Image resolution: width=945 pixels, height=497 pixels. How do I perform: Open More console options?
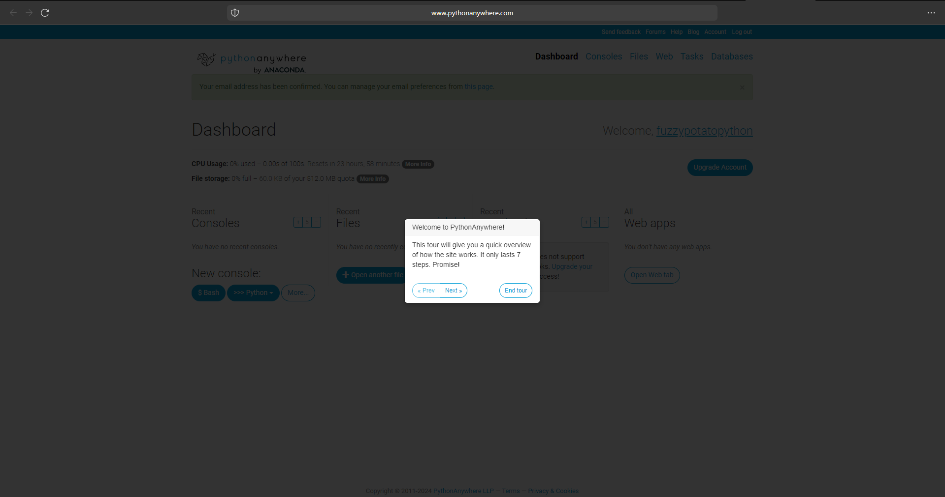[297, 292]
